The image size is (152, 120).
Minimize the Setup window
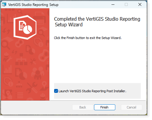113,4
